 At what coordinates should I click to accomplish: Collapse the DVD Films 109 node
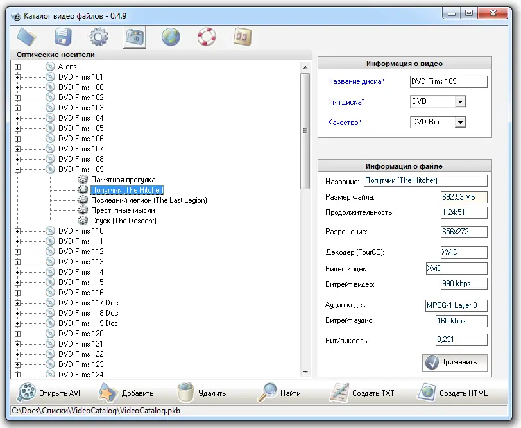click(17, 169)
